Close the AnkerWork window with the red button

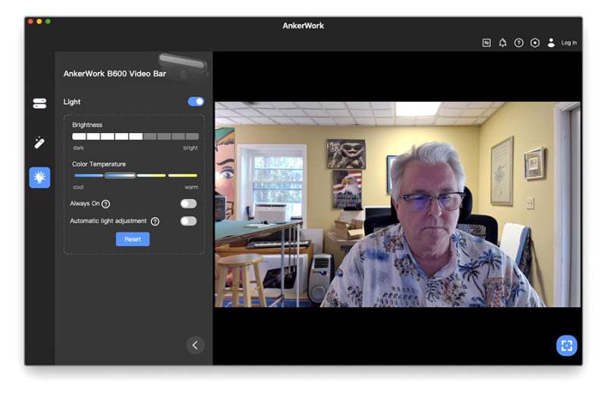click(30, 21)
